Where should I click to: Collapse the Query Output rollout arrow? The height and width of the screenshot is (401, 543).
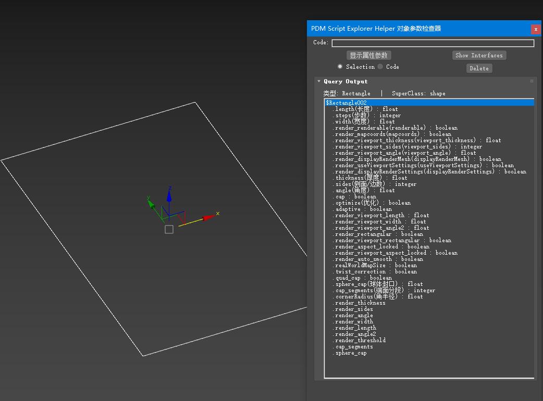[x=319, y=81]
